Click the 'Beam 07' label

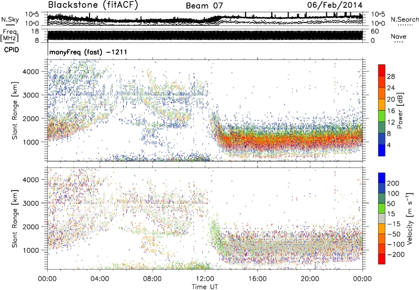pos(204,6)
